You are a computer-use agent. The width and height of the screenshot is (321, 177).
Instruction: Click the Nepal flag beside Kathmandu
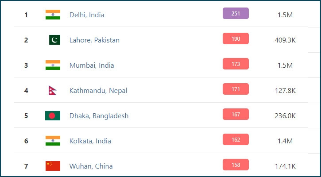tap(52, 90)
